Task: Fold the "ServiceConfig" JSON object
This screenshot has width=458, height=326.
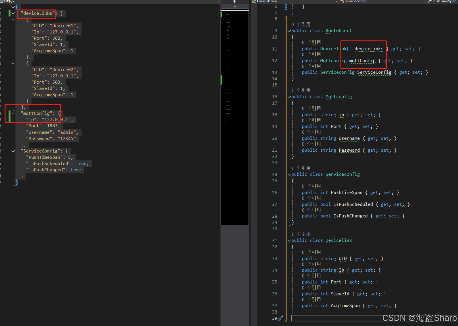Action: coord(13,151)
